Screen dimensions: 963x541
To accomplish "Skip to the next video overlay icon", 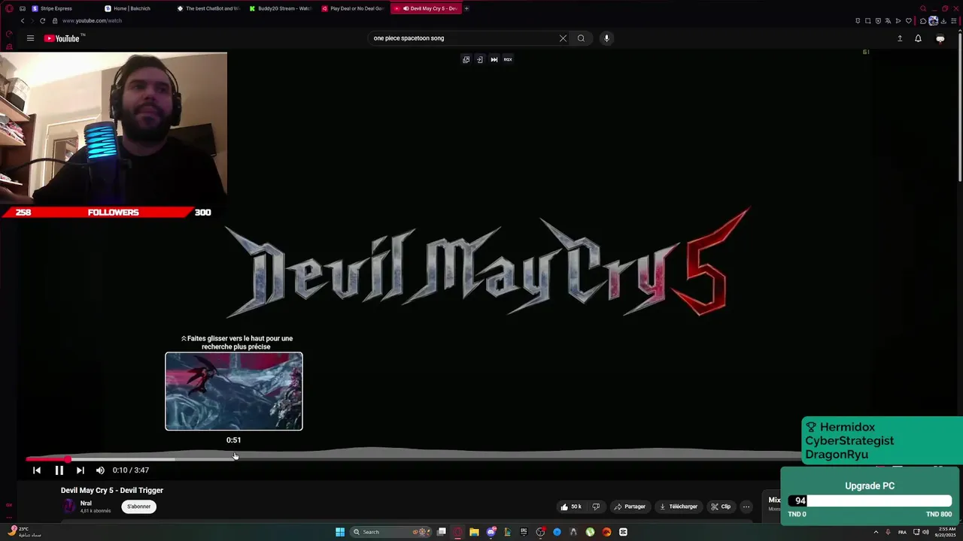I will [x=494, y=59].
